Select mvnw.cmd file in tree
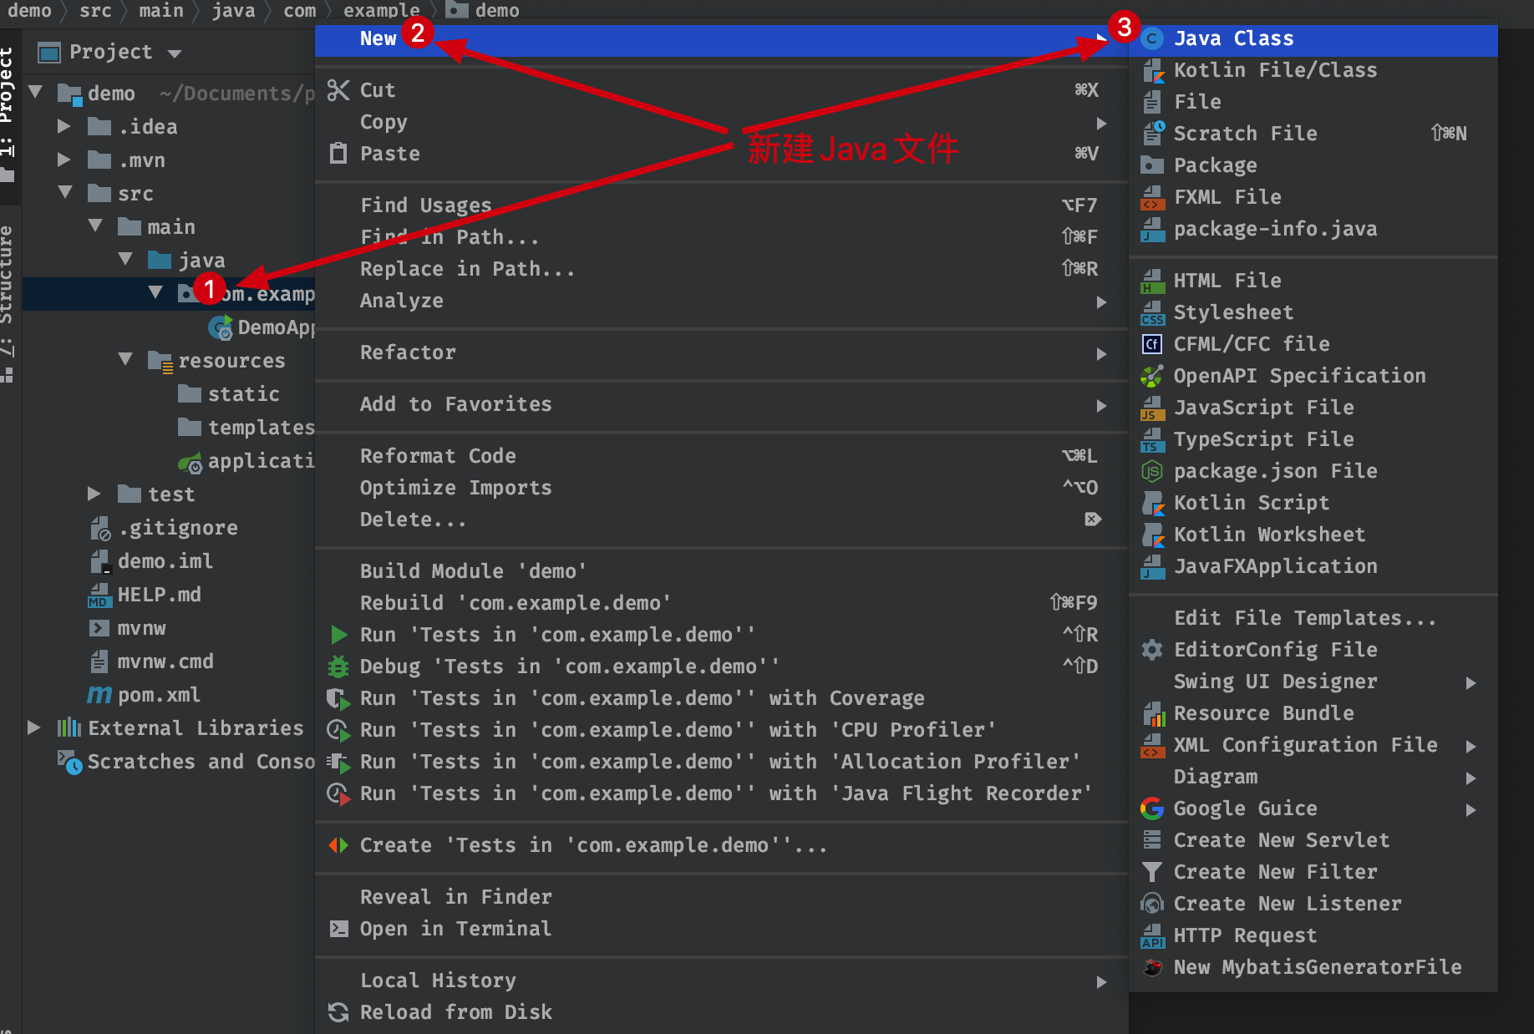The image size is (1534, 1034). (165, 661)
